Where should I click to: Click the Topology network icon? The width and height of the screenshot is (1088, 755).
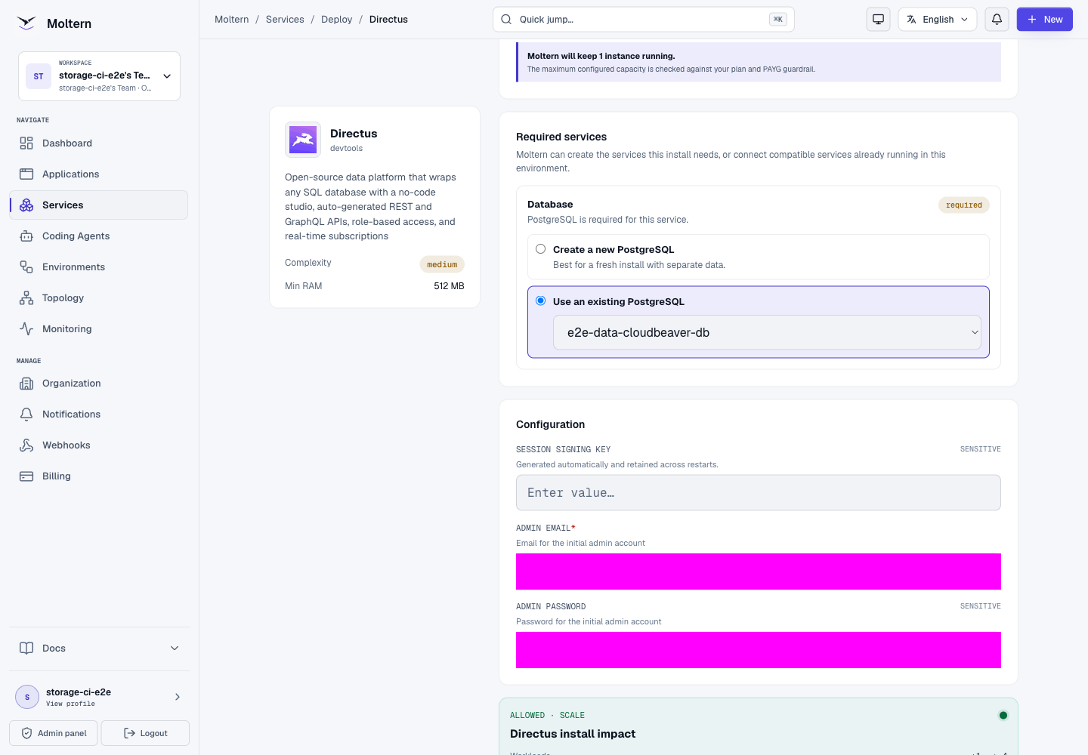pos(26,298)
